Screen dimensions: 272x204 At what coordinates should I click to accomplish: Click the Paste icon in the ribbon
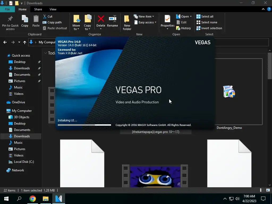click(x=36, y=19)
